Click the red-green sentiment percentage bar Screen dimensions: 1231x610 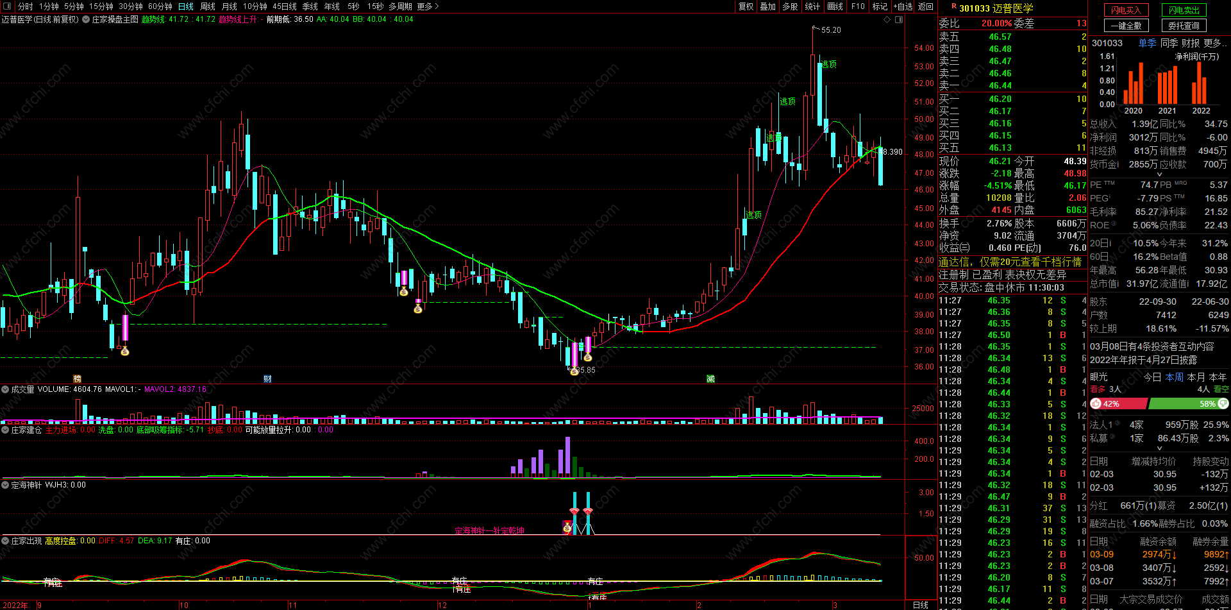[x=1159, y=403]
